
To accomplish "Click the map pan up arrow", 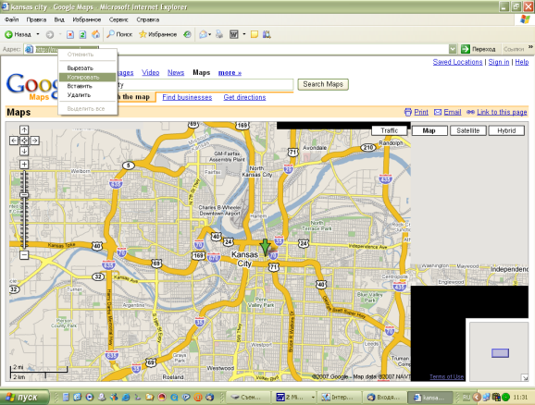I will pyautogui.click(x=24, y=129).
